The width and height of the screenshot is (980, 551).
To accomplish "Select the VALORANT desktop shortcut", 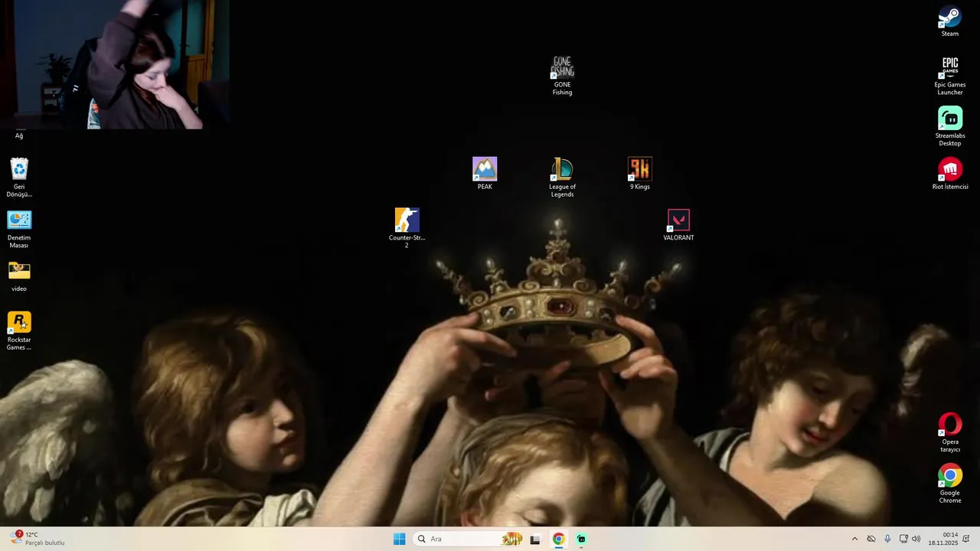I will pyautogui.click(x=678, y=225).
